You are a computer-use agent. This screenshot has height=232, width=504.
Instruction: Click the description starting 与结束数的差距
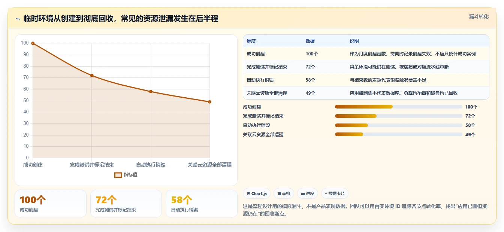pos(388,80)
